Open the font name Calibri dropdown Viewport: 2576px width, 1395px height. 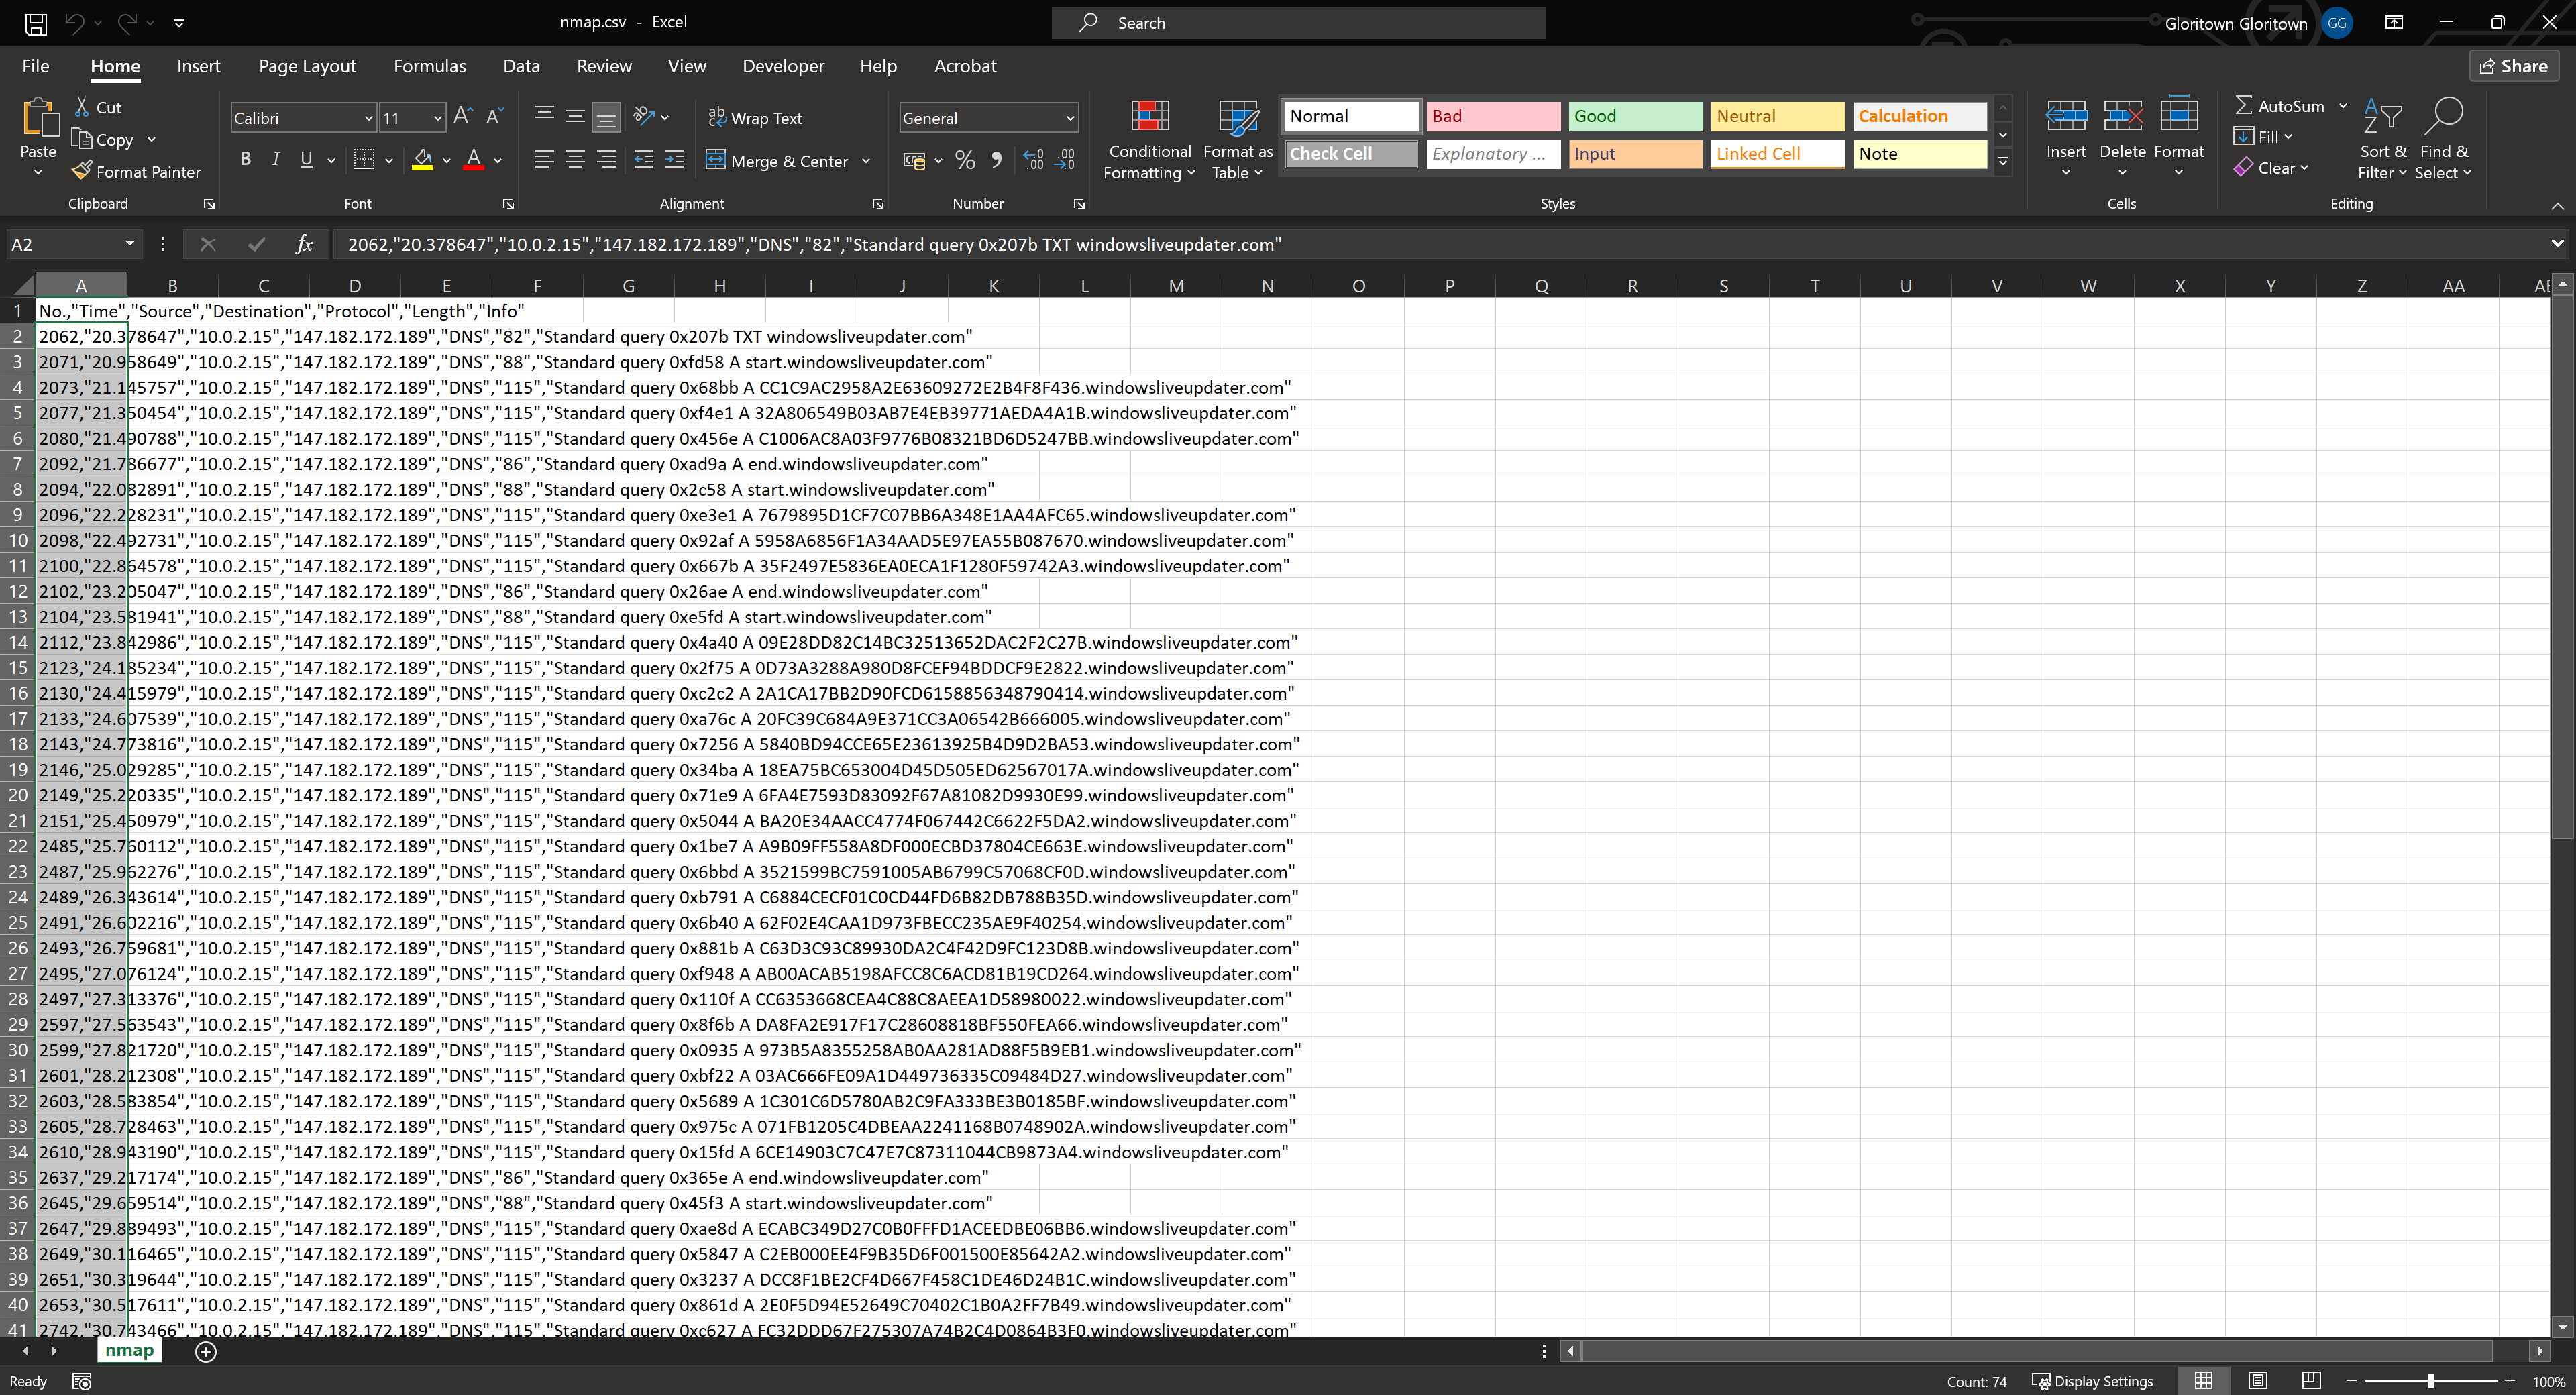[368, 118]
